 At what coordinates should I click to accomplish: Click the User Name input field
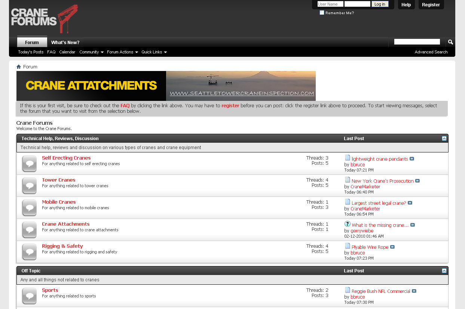click(330, 4)
